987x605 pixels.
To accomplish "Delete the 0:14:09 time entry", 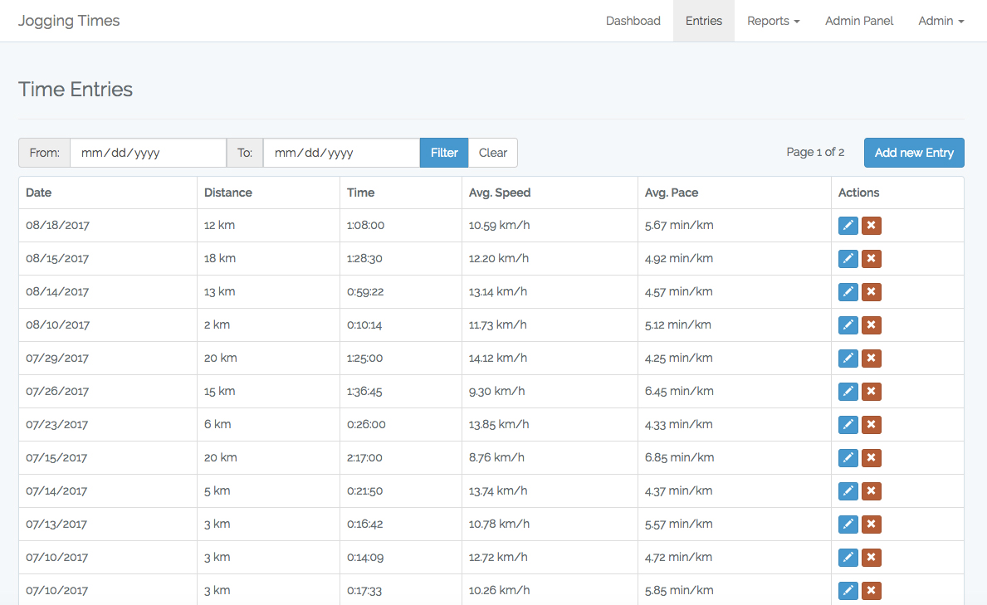I will [871, 557].
